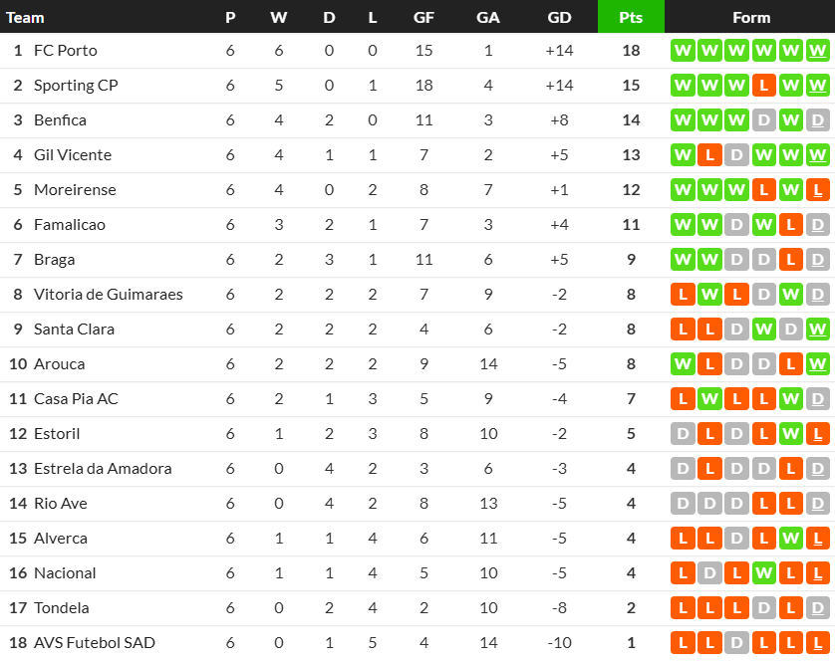Click Santa Clara's underlined W form badge

click(x=817, y=330)
